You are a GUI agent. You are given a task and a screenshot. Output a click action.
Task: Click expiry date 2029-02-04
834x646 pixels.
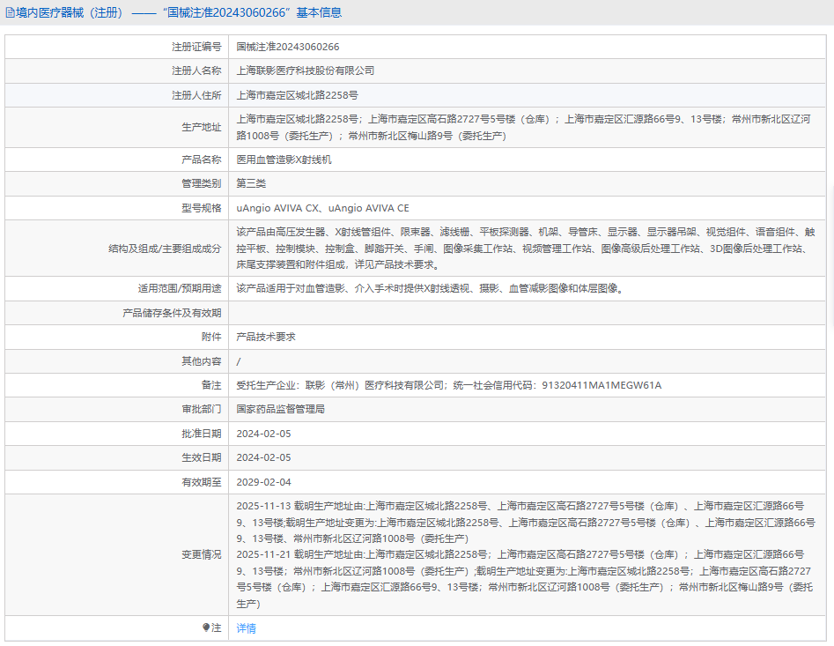click(264, 482)
